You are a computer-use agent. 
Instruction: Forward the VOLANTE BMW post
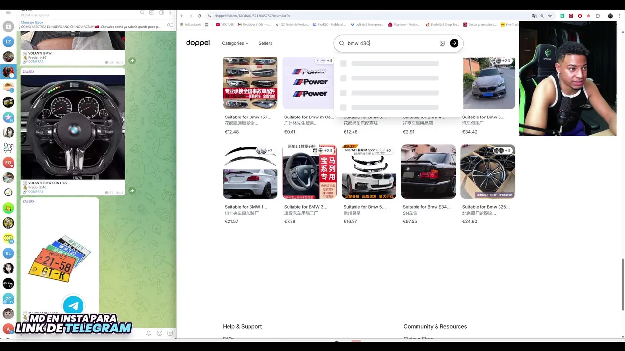point(132,60)
